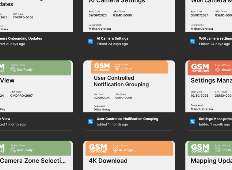Click file icon beside User Controlled Notification Grouping
Image resolution: width=232 pixels, height=170 pixels.
[91, 122]
